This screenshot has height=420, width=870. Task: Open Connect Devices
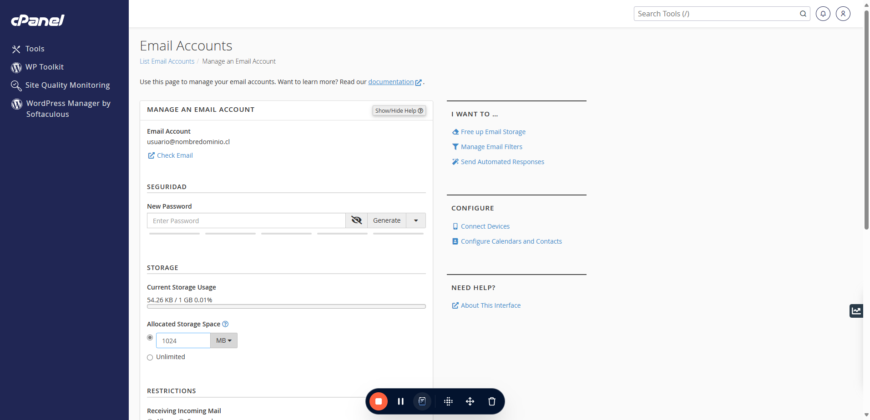485,226
